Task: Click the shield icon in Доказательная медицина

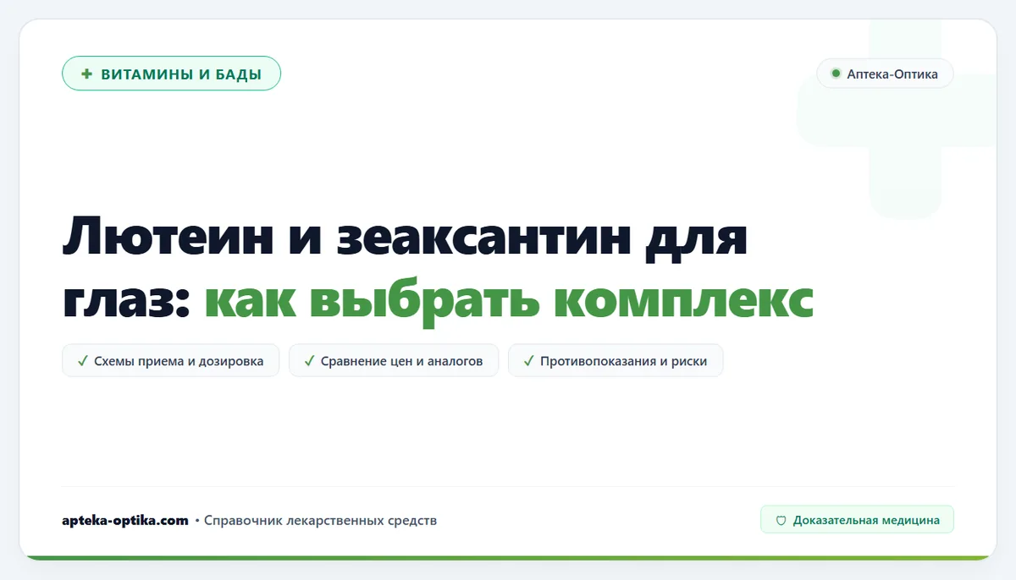Action: (781, 520)
